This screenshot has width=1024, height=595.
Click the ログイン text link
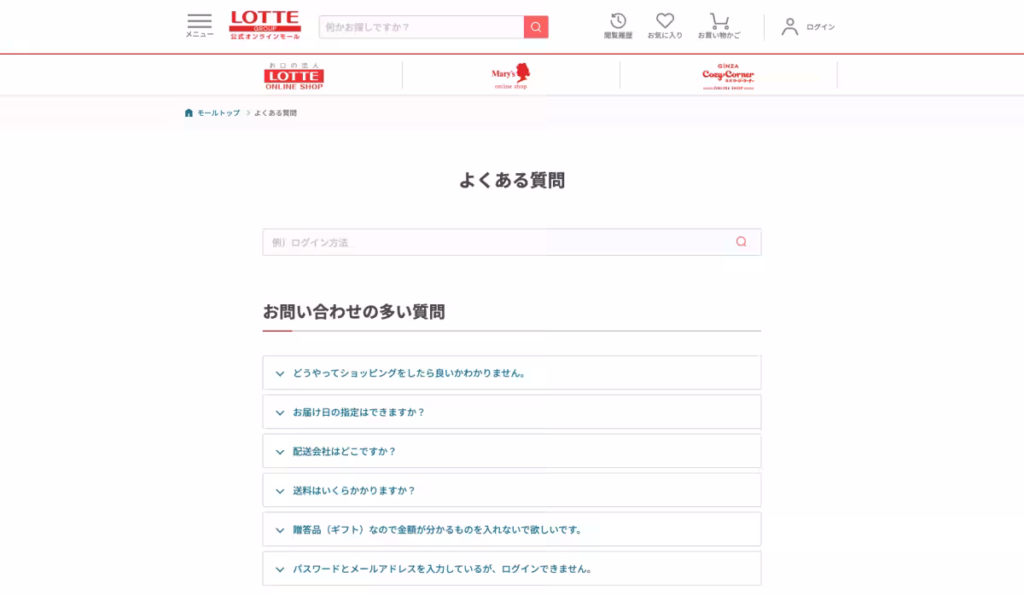(x=821, y=27)
